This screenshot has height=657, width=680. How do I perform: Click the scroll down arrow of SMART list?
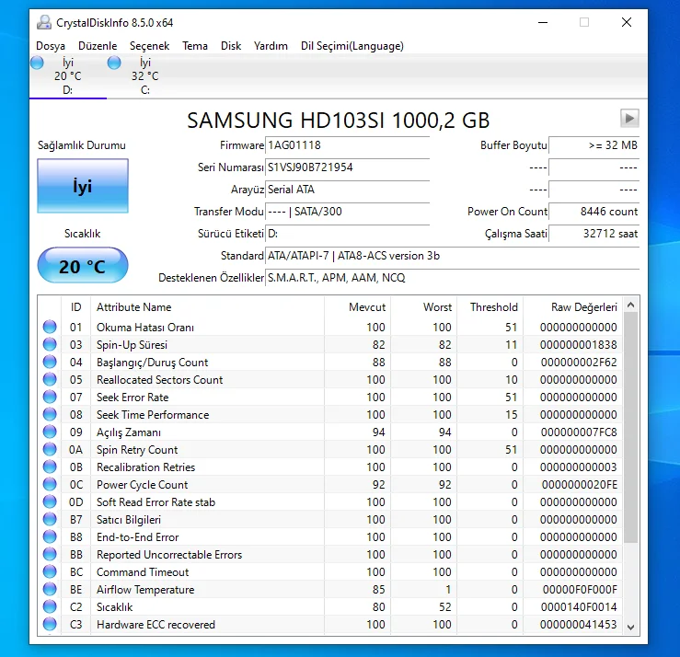pos(631,627)
